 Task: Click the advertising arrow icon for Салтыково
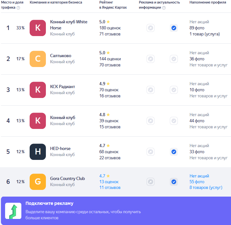tap(150, 59)
